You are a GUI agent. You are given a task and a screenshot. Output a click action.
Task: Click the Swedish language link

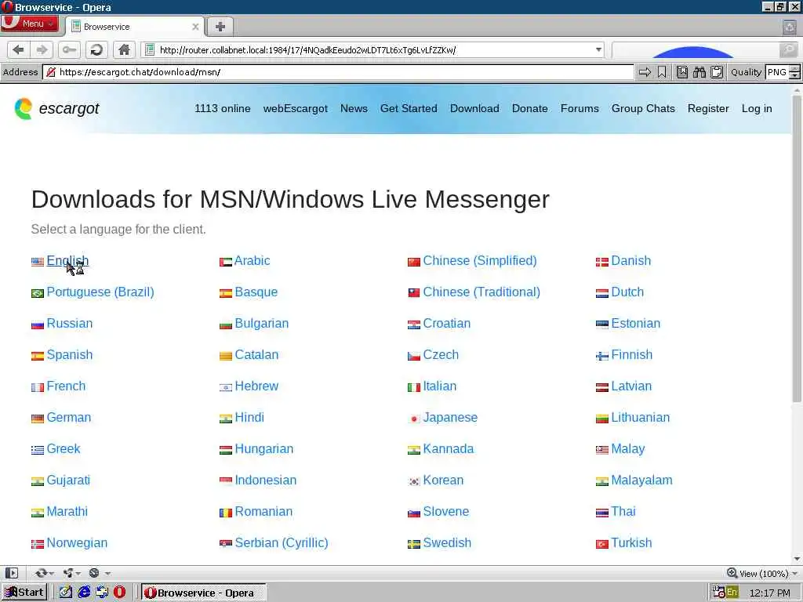(x=447, y=542)
